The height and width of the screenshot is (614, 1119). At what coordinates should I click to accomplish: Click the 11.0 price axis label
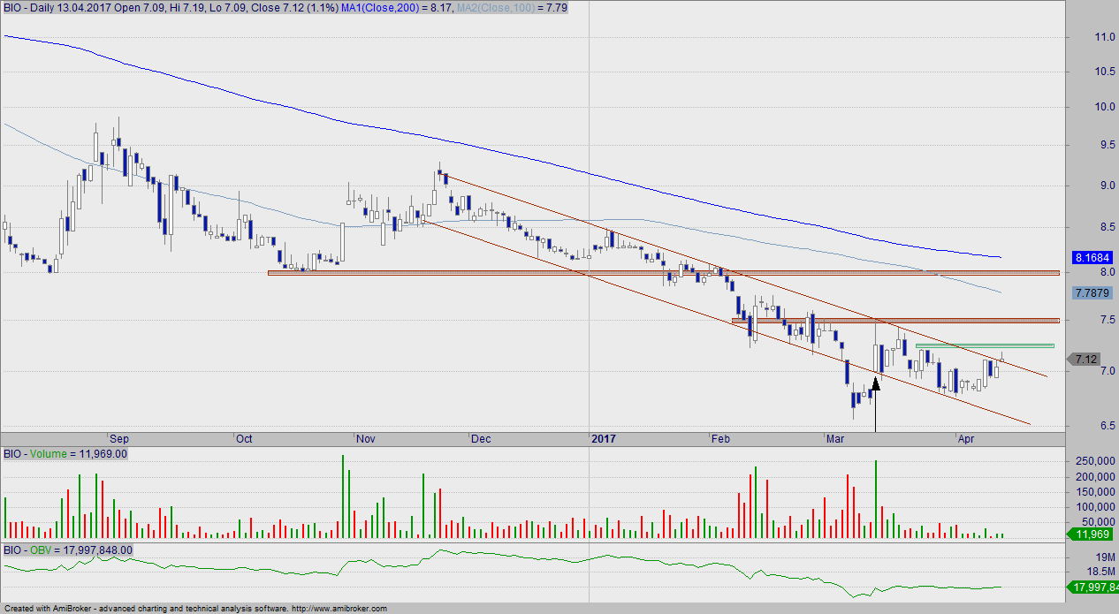(x=1081, y=37)
